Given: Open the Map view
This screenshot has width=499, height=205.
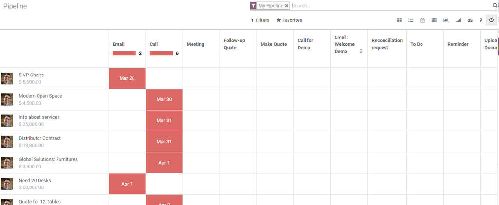Looking at the screenshot, I should coord(481,20).
